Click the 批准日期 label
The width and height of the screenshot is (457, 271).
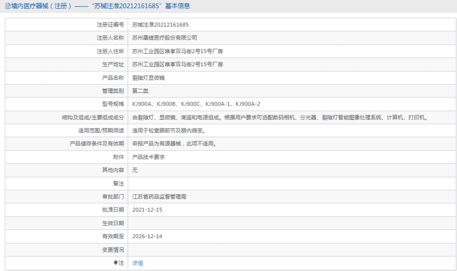point(113,210)
